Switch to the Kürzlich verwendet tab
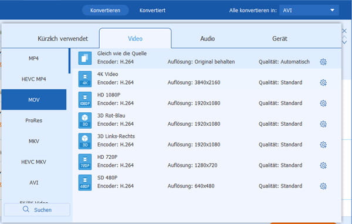Screen dimensions: 352x224 tap(63, 39)
